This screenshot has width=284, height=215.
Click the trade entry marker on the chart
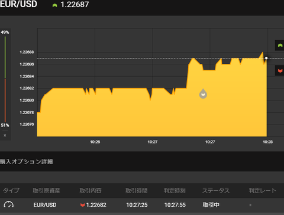(x=203, y=94)
